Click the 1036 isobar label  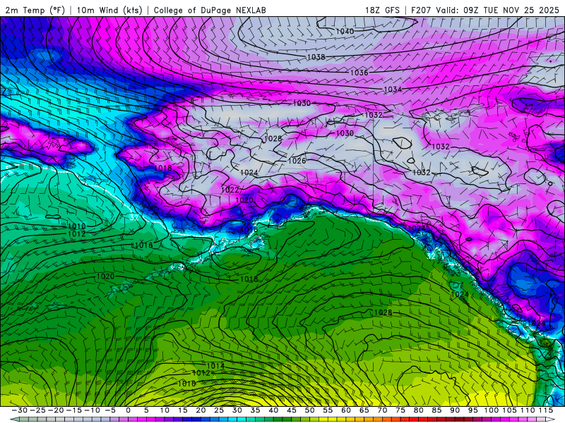[359, 73]
